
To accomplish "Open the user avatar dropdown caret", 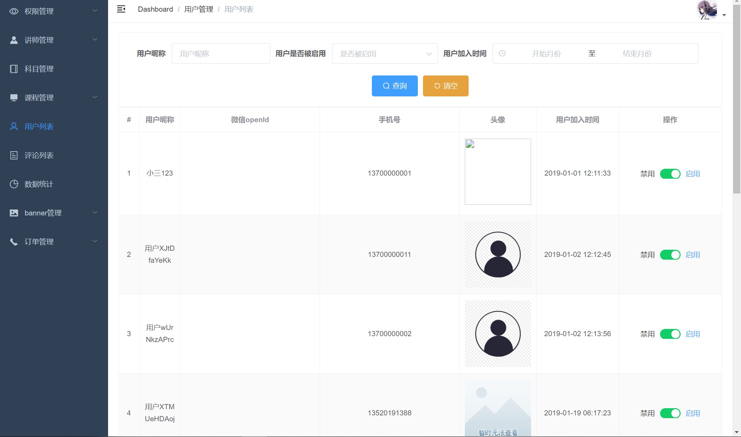I will [x=724, y=15].
